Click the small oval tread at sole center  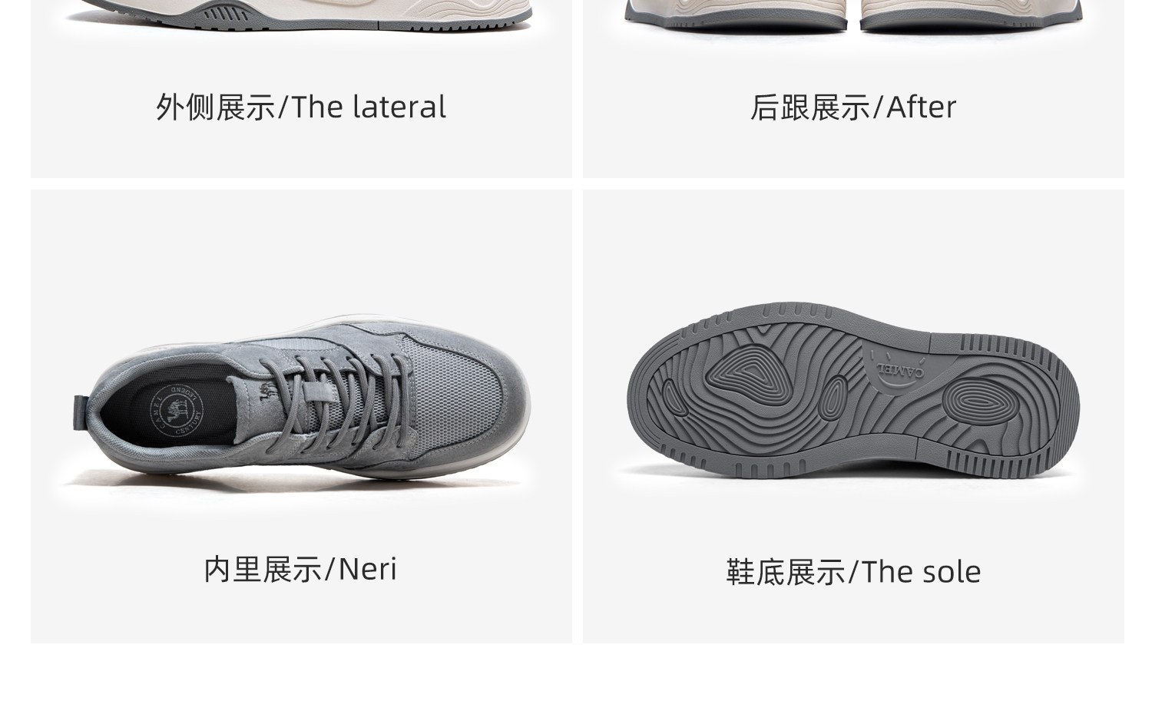[x=833, y=398]
